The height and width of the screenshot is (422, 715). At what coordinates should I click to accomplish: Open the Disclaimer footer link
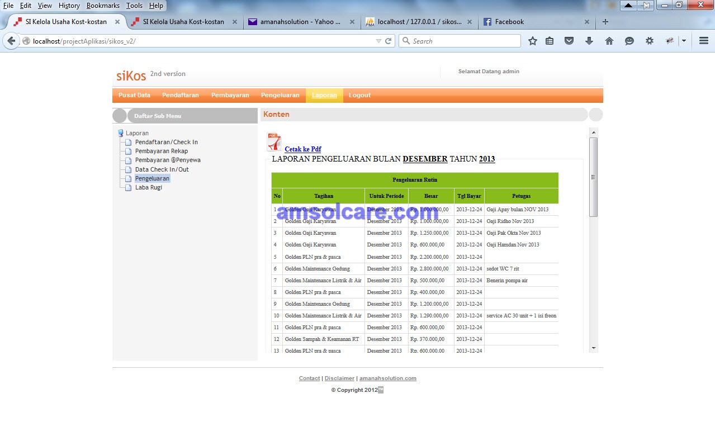coord(340,378)
